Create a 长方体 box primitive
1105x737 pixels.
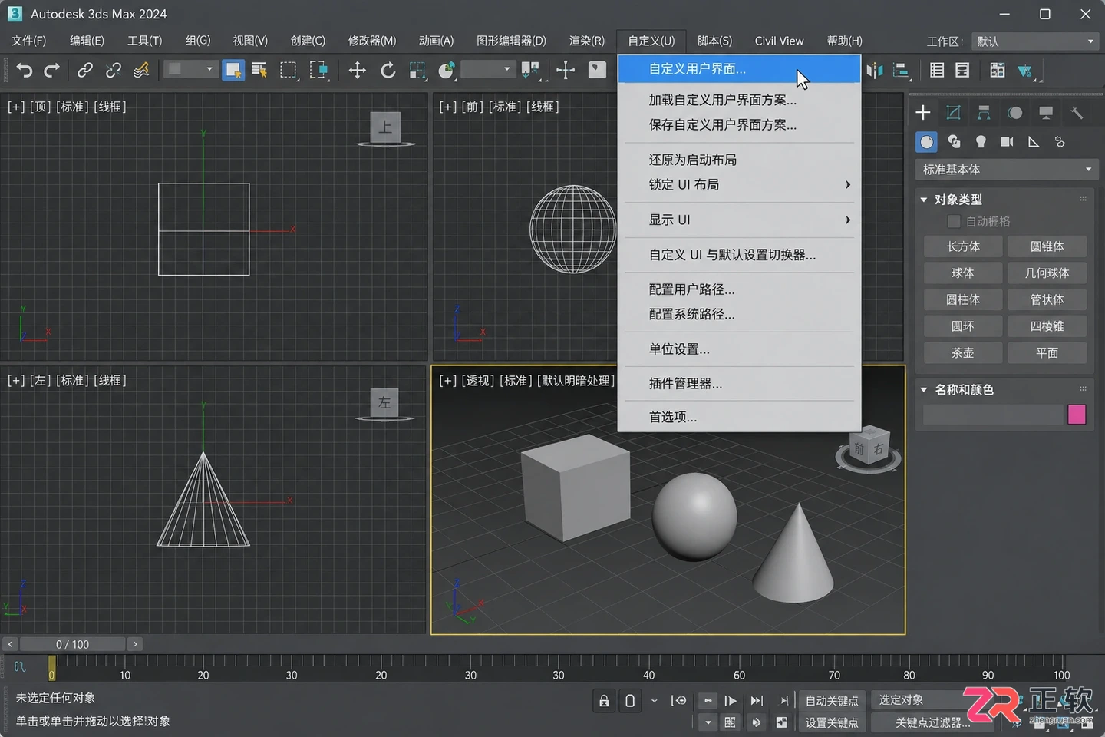pyautogui.click(x=963, y=246)
